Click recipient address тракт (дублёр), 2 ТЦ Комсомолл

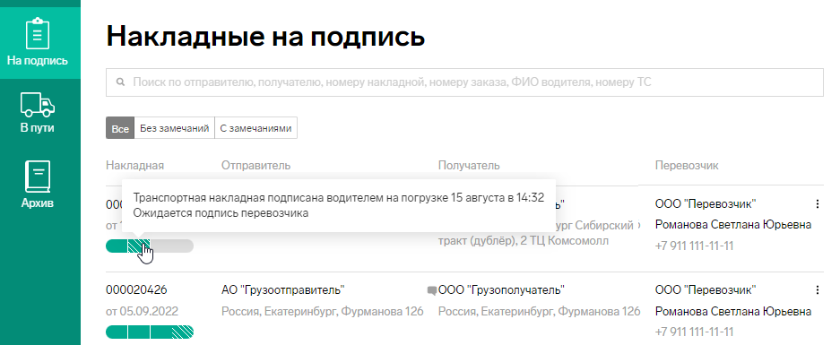[x=524, y=241]
